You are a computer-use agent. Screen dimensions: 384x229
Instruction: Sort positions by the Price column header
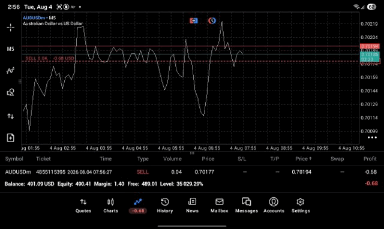coord(208,159)
